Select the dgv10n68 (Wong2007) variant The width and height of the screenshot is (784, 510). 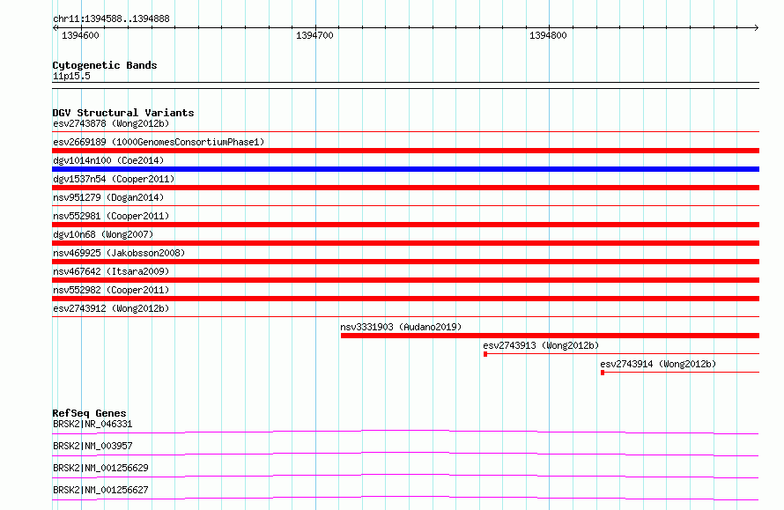coord(103,234)
